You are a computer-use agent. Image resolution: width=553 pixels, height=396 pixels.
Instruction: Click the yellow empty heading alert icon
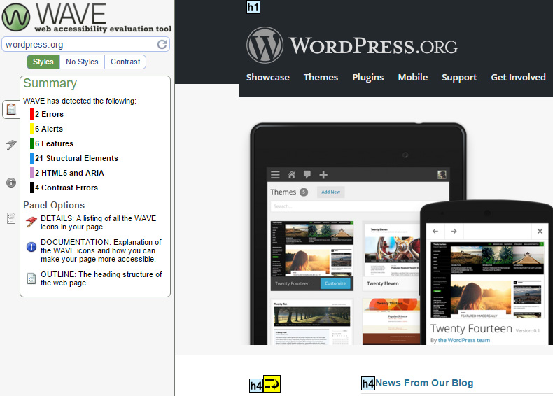272,383
